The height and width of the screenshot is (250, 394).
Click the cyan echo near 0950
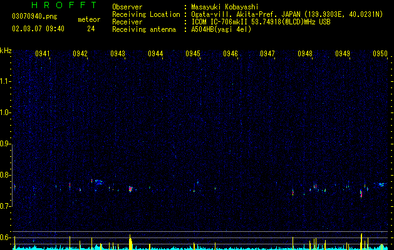pos(381,184)
